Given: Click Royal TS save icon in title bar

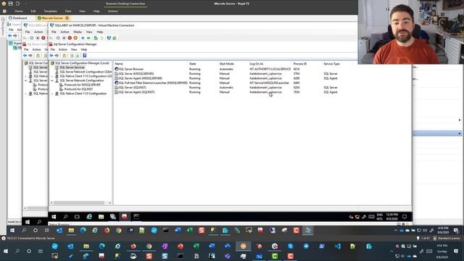Looking at the screenshot, I should click(x=11, y=4).
